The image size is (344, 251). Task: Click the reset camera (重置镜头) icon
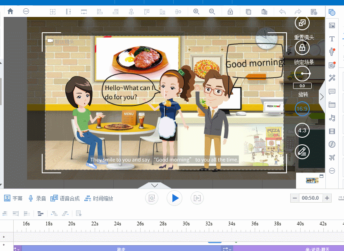click(x=302, y=23)
